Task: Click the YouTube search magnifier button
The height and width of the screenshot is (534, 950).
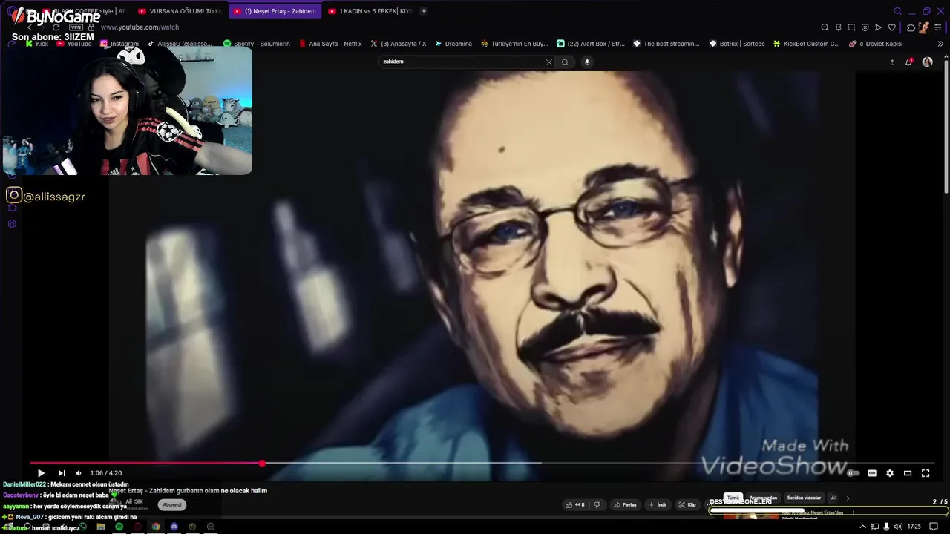Action: pos(565,62)
